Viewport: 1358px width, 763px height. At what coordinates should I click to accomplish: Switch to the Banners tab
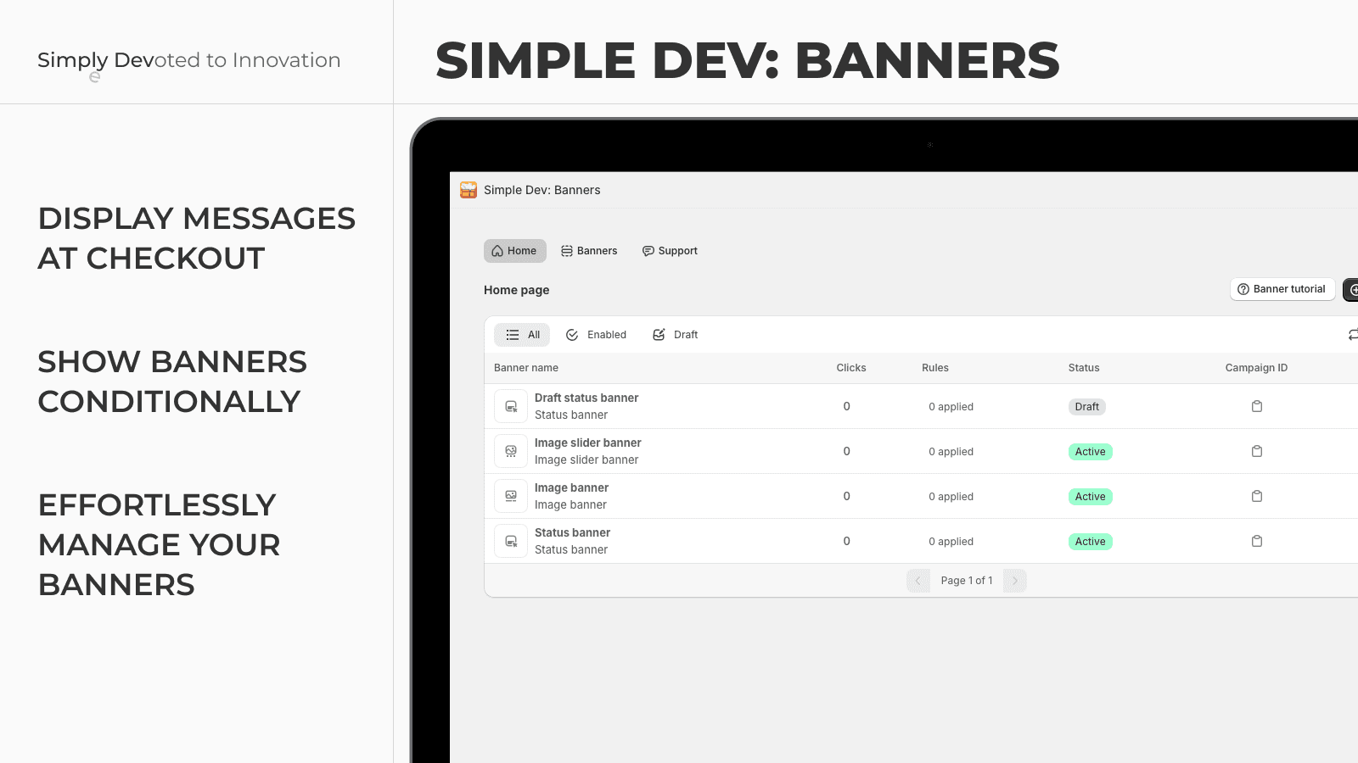pyautogui.click(x=589, y=251)
